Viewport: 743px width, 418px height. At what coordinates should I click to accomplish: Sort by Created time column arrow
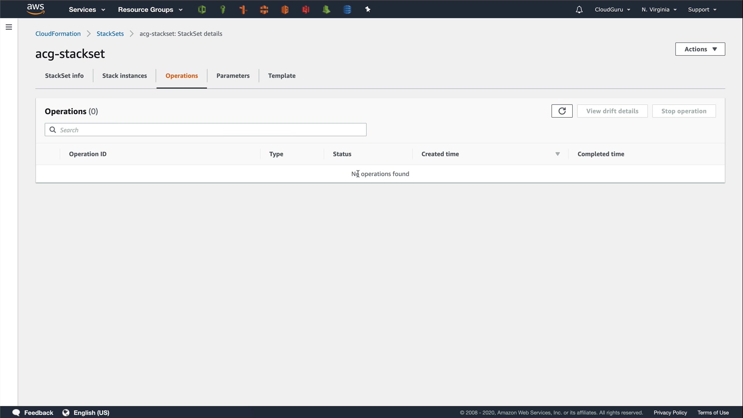point(558,154)
